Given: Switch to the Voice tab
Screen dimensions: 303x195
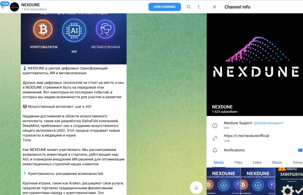Looking at the screenshot, I should click(x=297, y=162).
